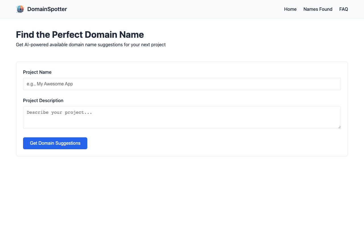Viewport: 364px width, 227px height.
Task: Go to the Home page
Action: click(x=290, y=9)
